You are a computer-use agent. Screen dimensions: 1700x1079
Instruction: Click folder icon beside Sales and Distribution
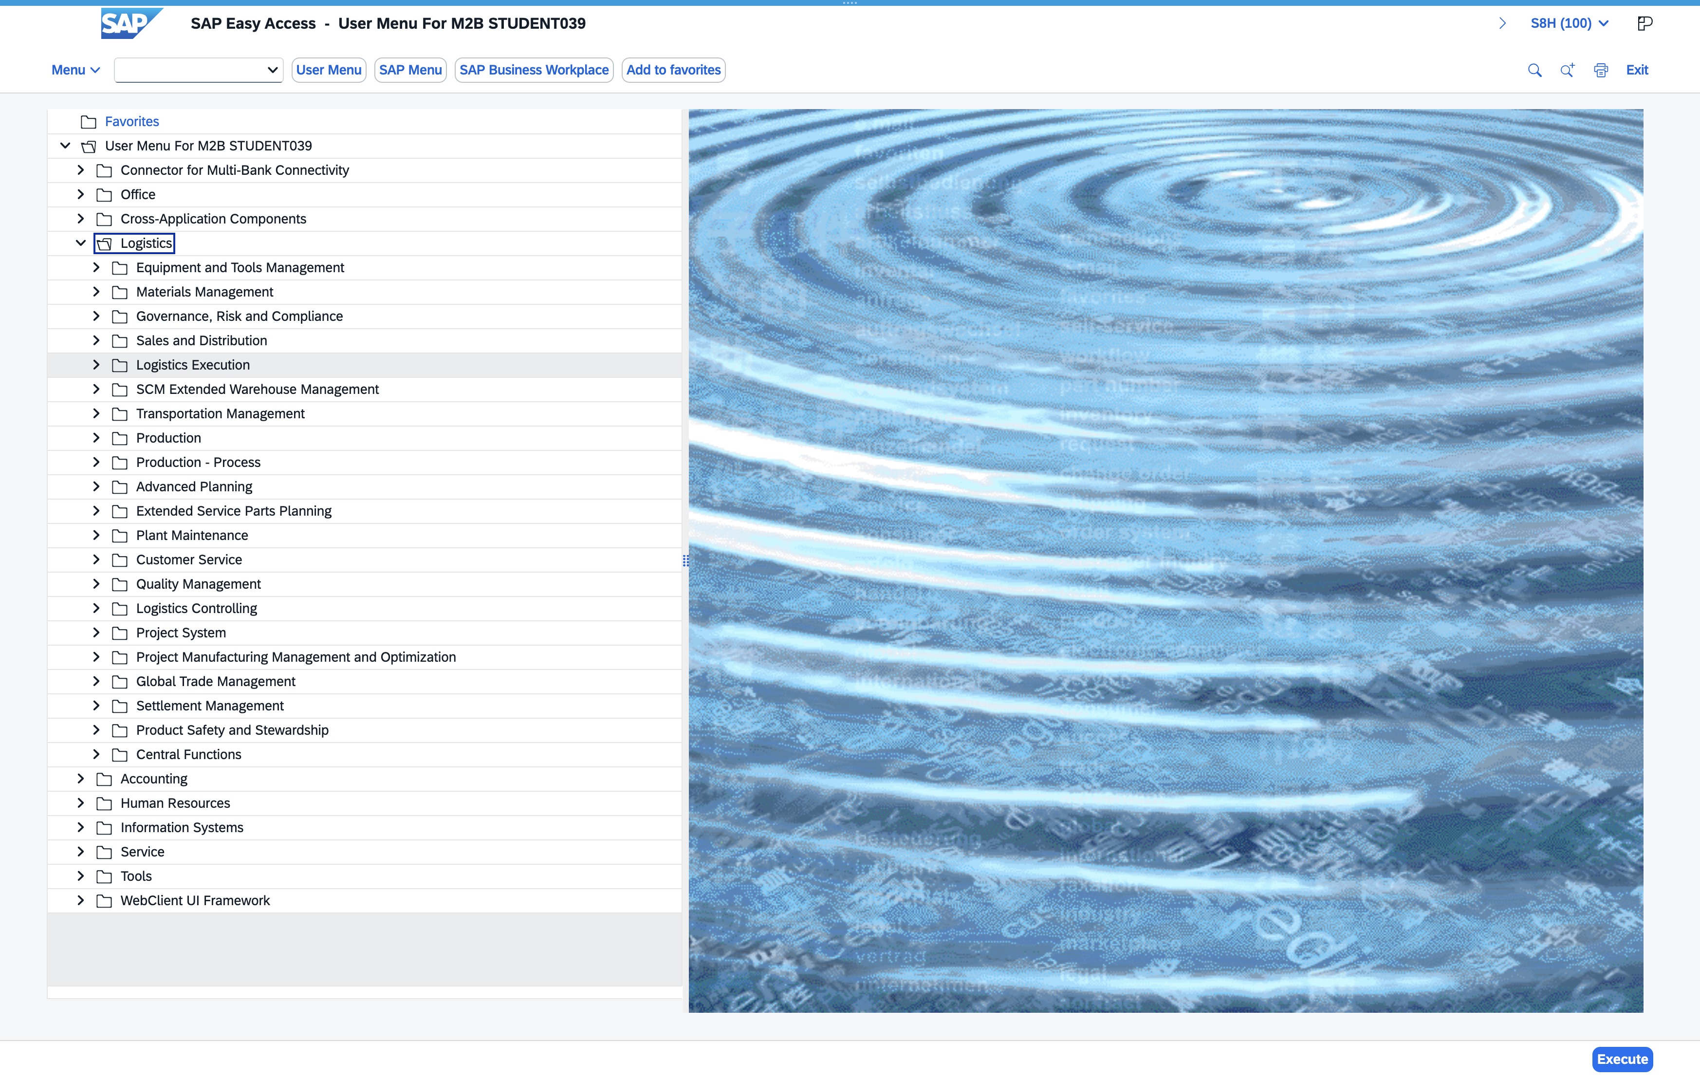120,341
